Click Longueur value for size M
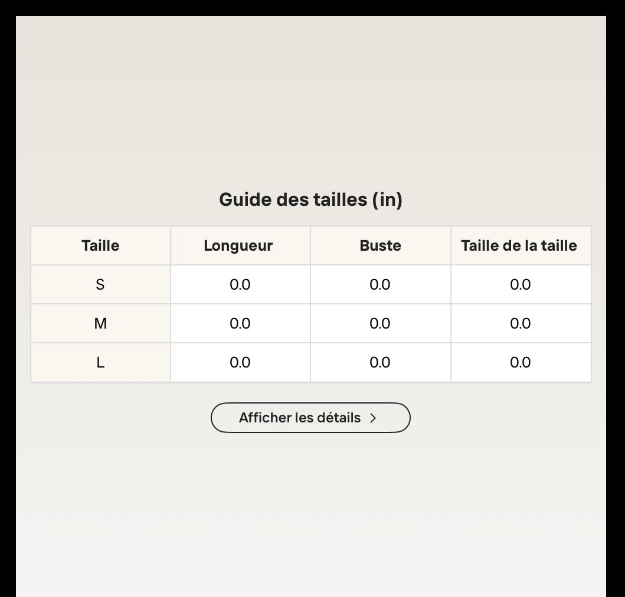This screenshot has height=597, width=625. click(240, 323)
